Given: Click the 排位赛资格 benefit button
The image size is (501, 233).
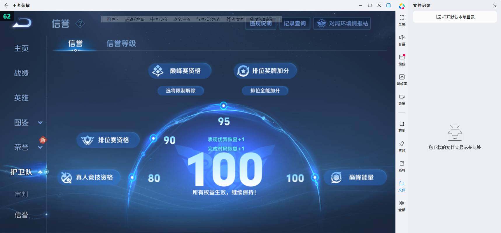Looking at the screenshot, I should coord(108,140).
